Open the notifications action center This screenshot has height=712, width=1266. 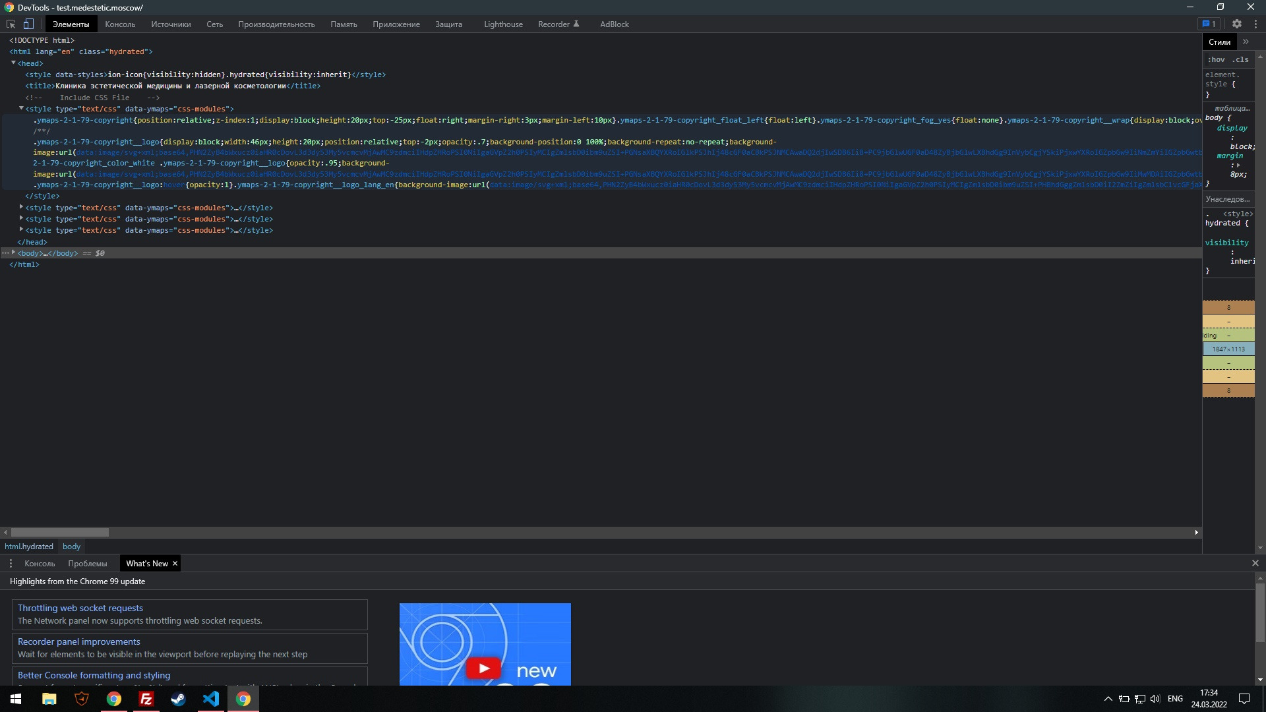tap(1244, 699)
